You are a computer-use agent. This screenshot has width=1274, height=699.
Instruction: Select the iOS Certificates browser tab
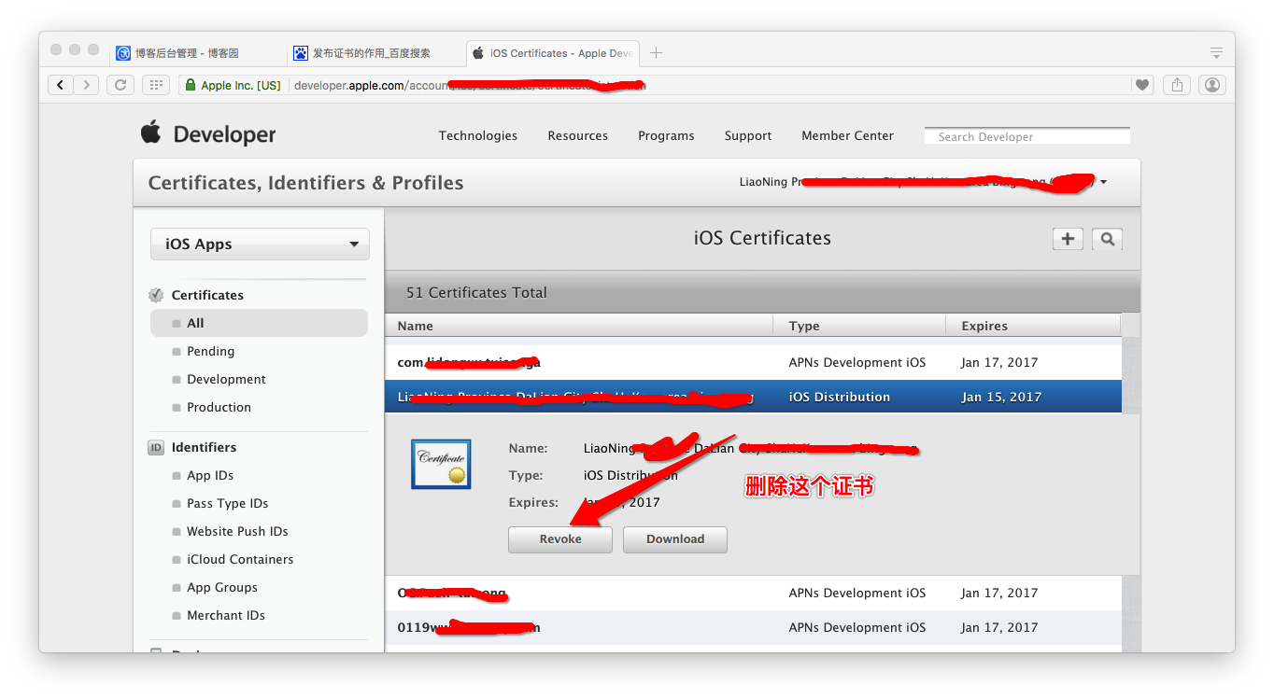553,53
